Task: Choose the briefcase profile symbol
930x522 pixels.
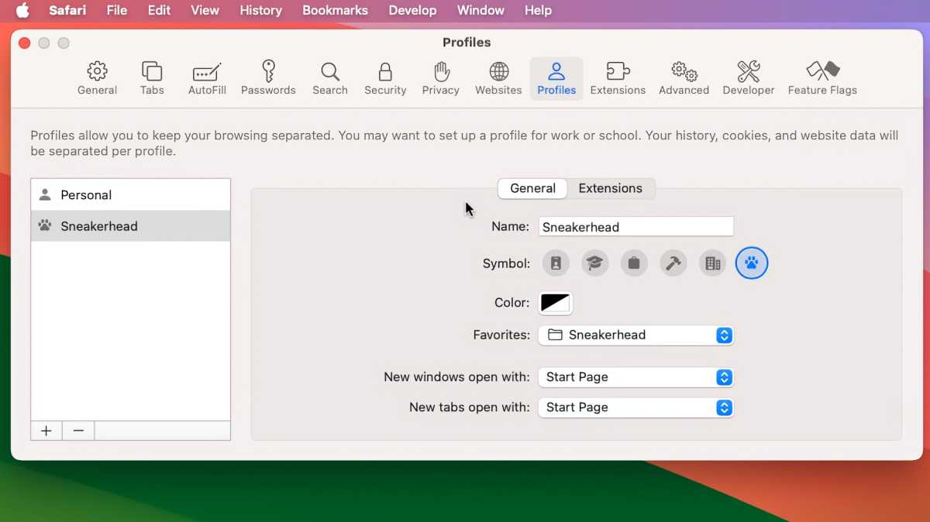Action: click(634, 263)
